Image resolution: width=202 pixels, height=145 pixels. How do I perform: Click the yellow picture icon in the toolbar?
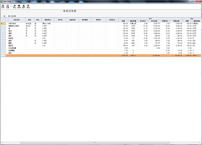(x=24, y=7)
